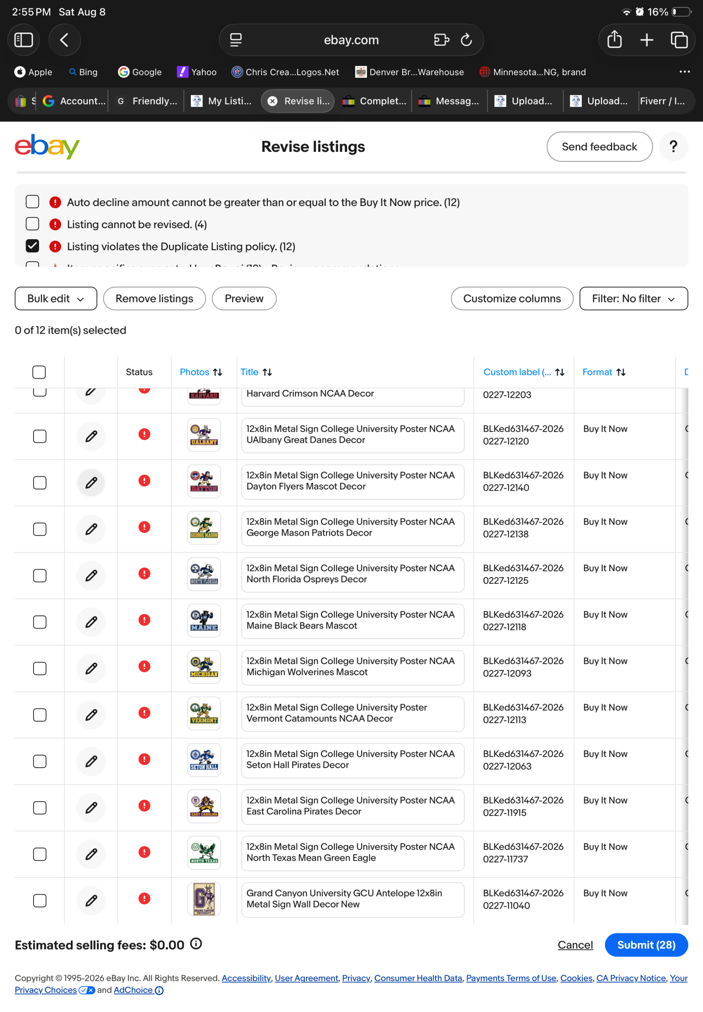Open Customize columns
703x1012 pixels.
(x=512, y=299)
